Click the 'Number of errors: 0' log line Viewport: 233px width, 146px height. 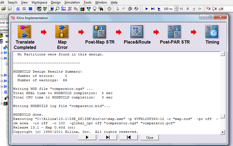tap(42, 76)
